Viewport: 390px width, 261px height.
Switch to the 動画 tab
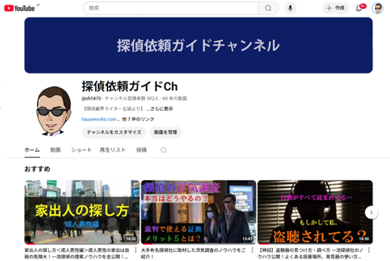tap(56, 150)
